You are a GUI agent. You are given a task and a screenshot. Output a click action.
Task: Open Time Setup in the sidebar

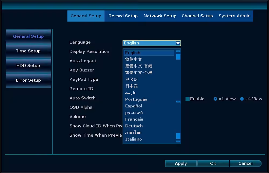28,51
